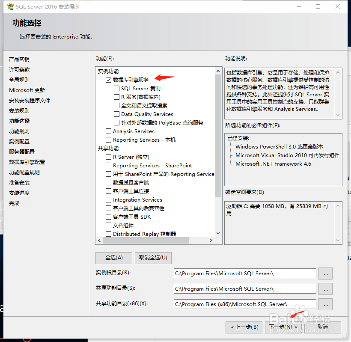
Task: Select 安装进度 step in sidebar
Action: pos(19,193)
